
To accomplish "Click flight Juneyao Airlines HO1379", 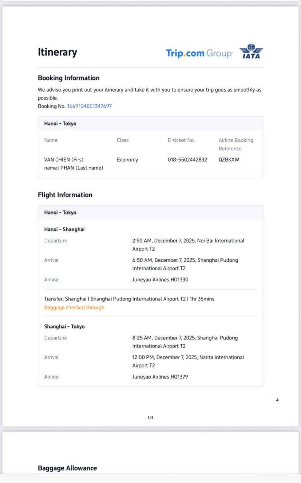I will coord(160,377).
